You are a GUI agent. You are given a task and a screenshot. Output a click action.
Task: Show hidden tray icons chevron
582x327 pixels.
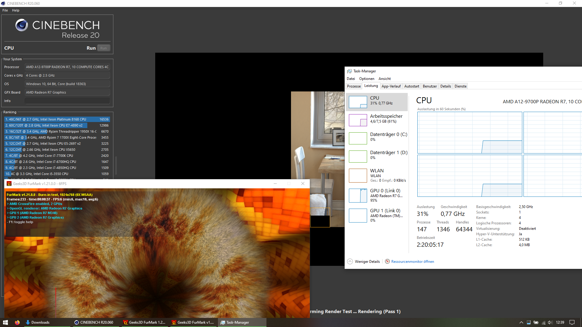pos(521,322)
